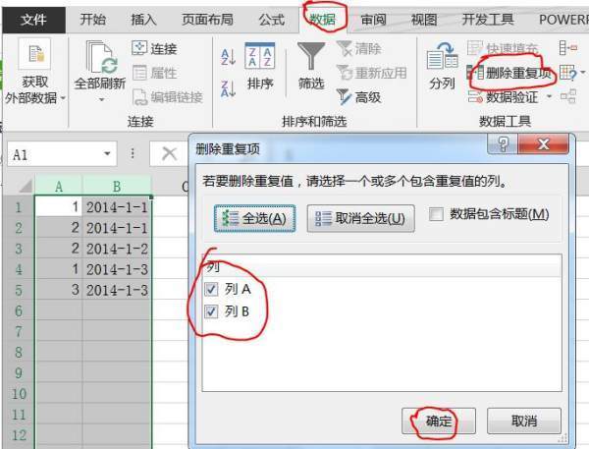Open the 高级 advanced filter
The width and height of the screenshot is (589, 449).
click(x=358, y=97)
